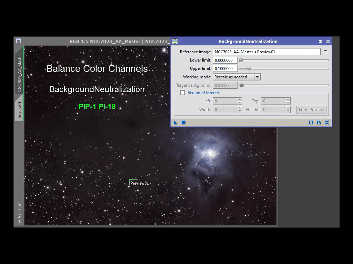Switch to the Preview01 vertical tab
The image size is (353, 264).
tap(19, 111)
